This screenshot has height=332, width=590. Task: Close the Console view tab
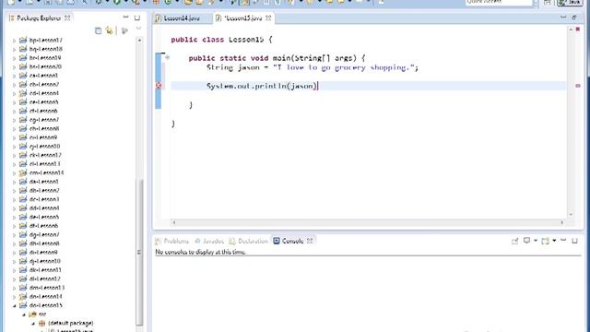click(x=310, y=241)
